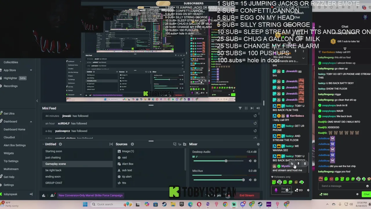Open Alert Box Settings in the sidebar
371x209 pixels.
(x=14, y=145)
